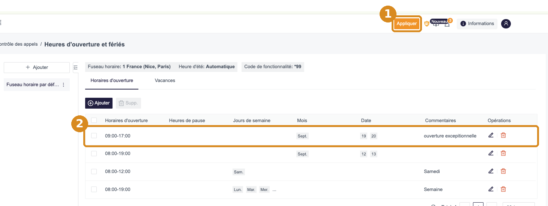This screenshot has height=206, width=548.
Task: Delete the Samedi opening hours row
Action: click(x=503, y=171)
